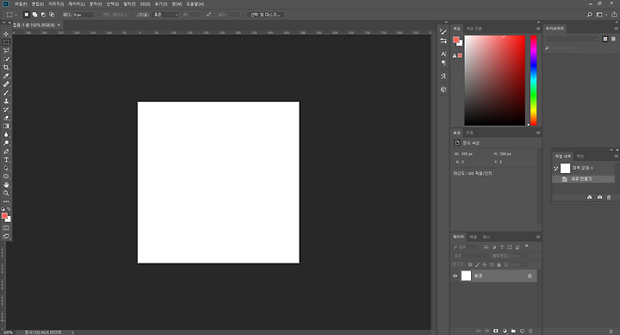Open the Properties panel menu

coord(537,133)
